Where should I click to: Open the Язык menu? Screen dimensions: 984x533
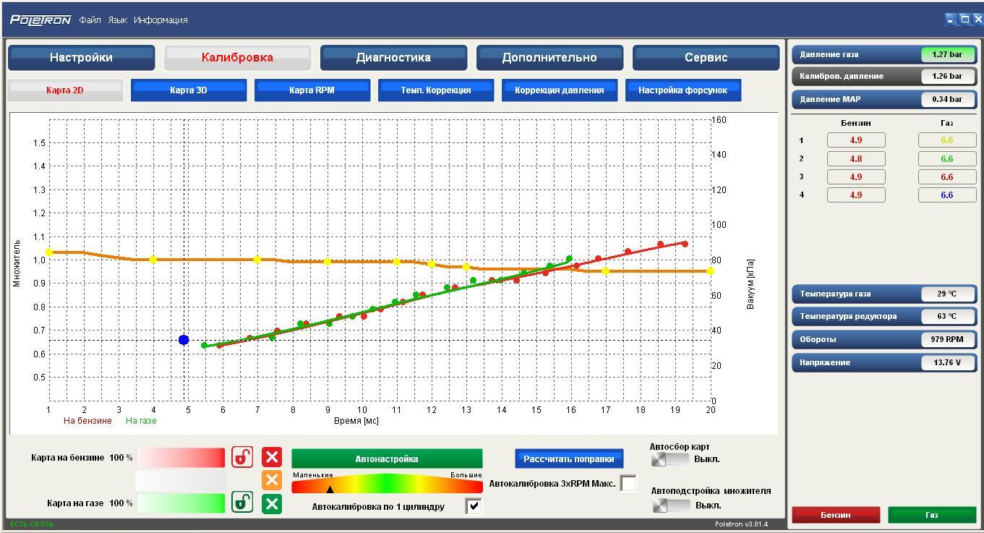pyautogui.click(x=117, y=20)
